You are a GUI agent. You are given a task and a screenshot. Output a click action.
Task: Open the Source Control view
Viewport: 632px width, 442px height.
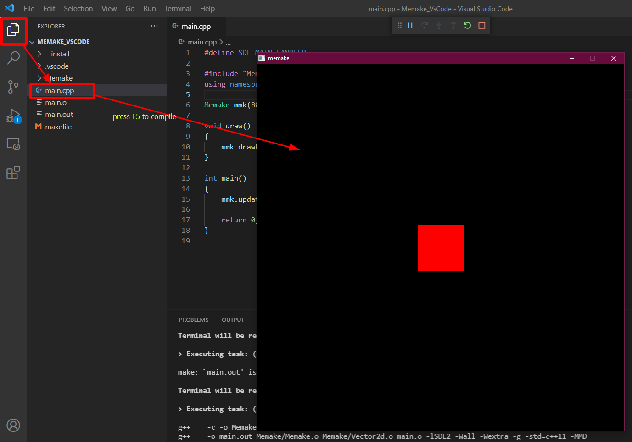pyautogui.click(x=13, y=87)
